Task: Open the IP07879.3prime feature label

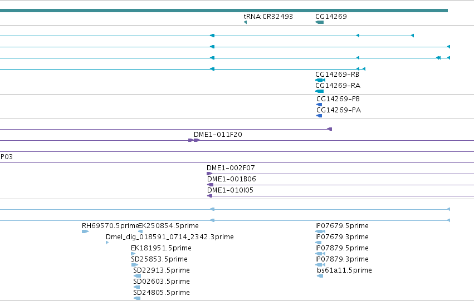Action: pyautogui.click(x=342, y=259)
